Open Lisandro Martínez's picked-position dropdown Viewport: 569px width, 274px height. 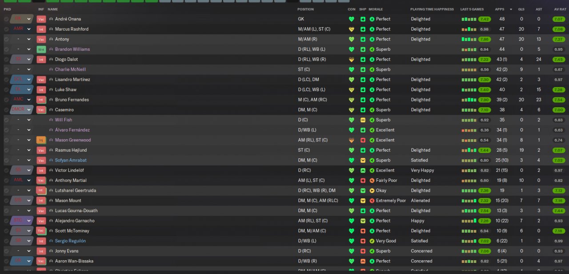(22, 80)
